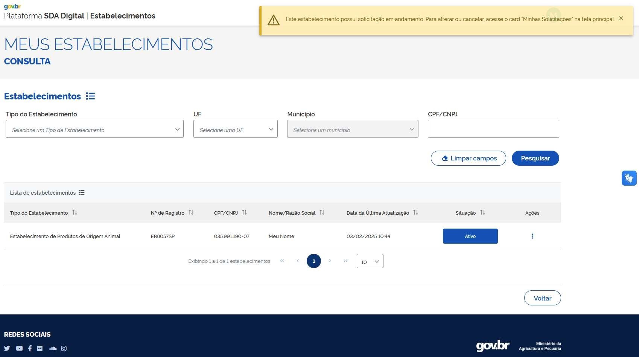The height and width of the screenshot is (357, 639).
Task: Open the Instagram social icon
Action: (64, 348)
